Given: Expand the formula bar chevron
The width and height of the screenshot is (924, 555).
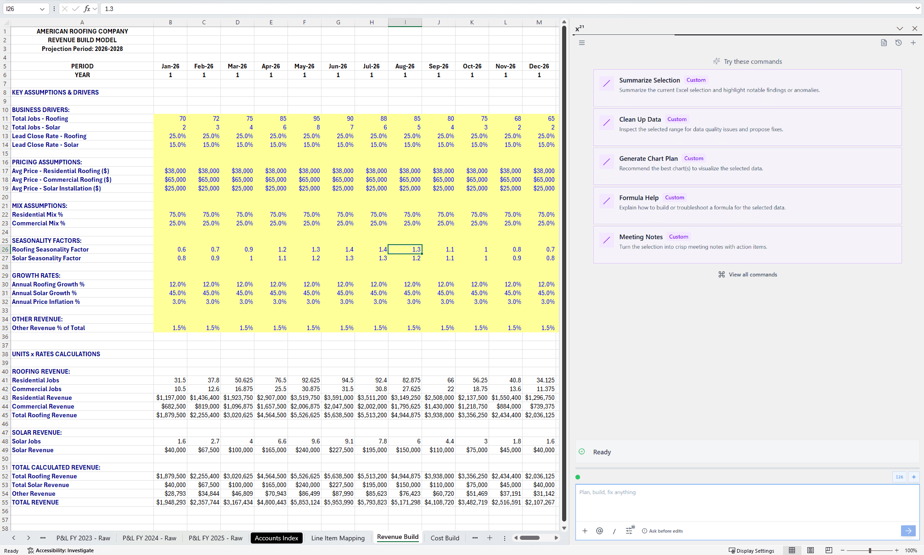Looking at the screenshot, I should pyautogui.click(x=917, y=9).
